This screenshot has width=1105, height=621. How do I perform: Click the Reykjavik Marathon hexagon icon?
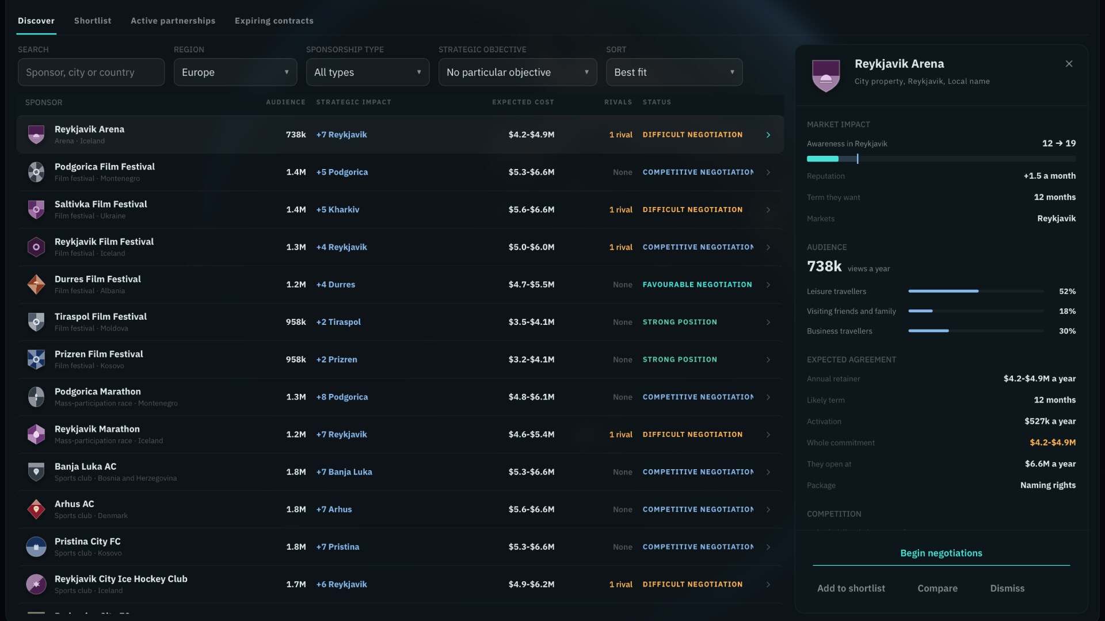(36, 435)
